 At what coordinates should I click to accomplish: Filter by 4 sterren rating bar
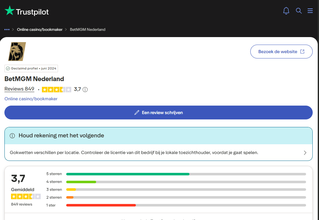click(x=186, y=182)
